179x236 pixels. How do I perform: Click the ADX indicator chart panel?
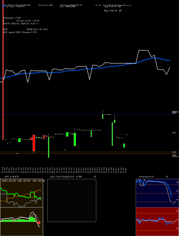[x=21, y=193]
